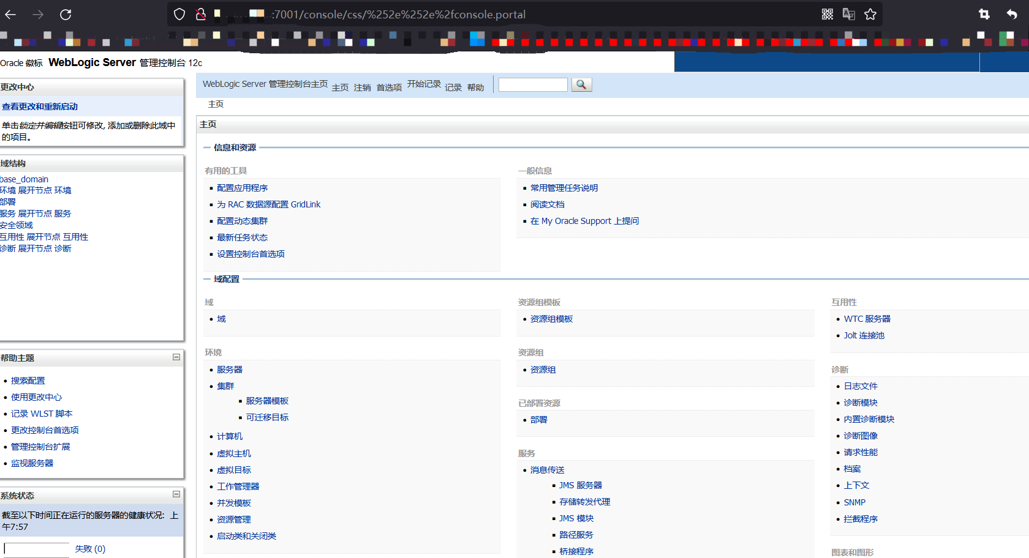Click the screenshot crop icon
Screen dimensions: 1029x558
click(984, 14)
